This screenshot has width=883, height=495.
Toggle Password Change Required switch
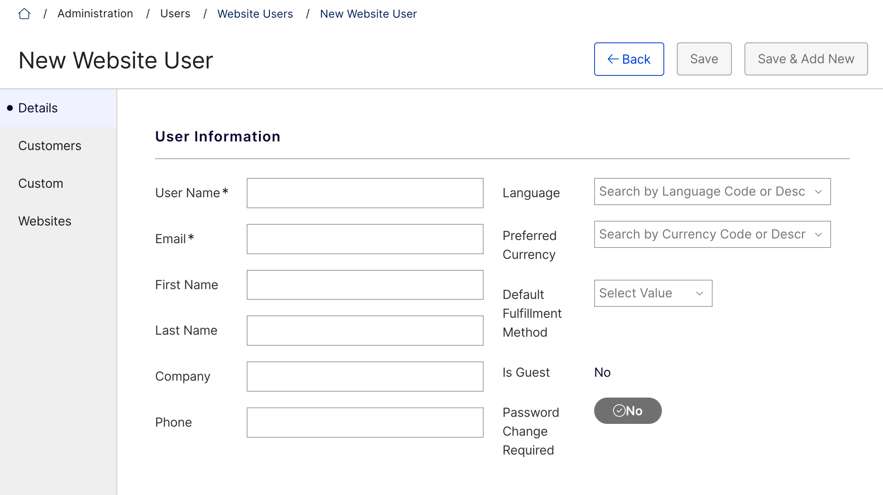point(628,411)
